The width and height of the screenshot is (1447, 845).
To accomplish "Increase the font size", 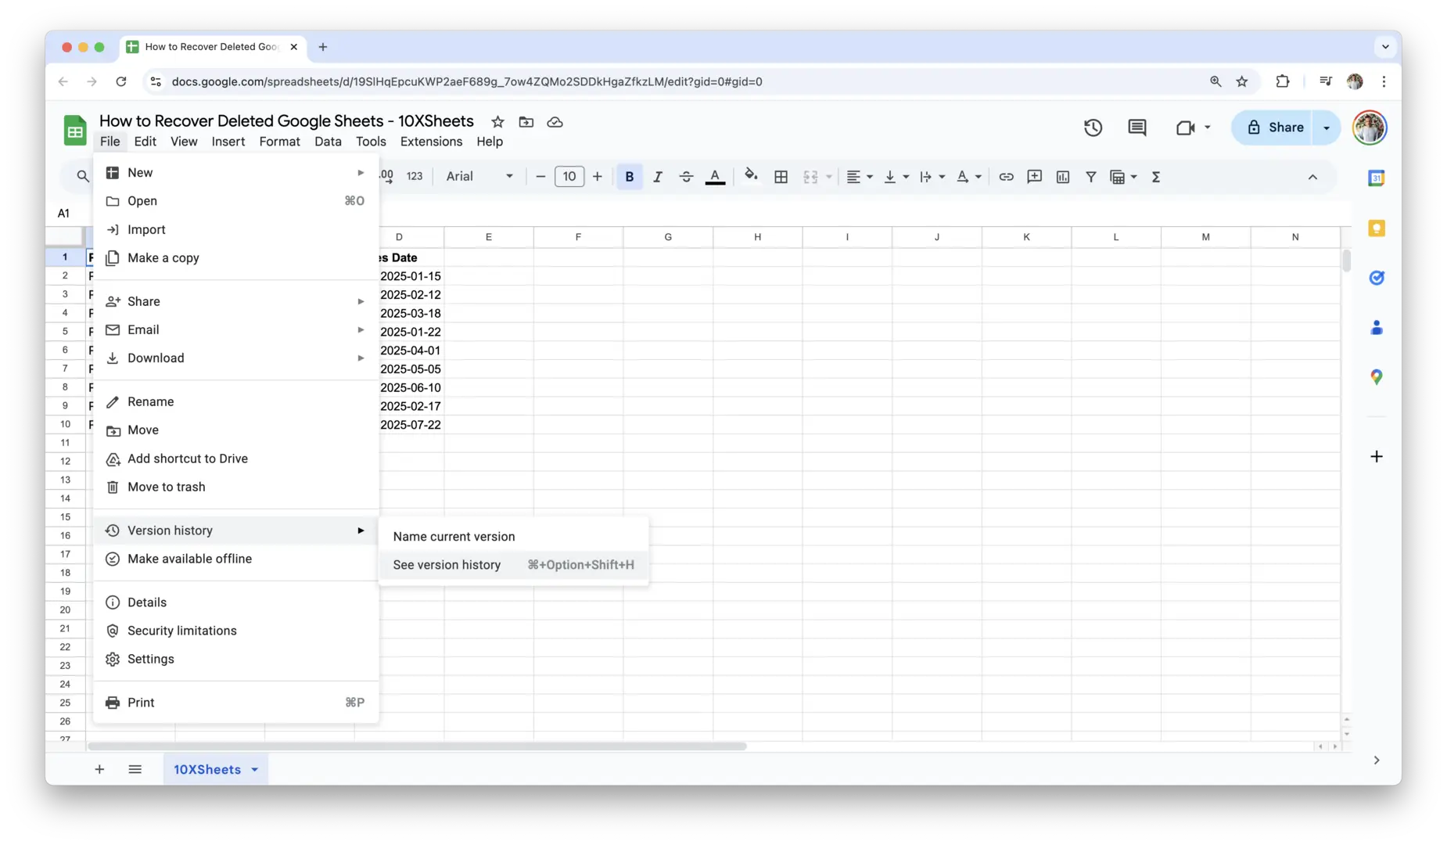I will coord(597,177).
